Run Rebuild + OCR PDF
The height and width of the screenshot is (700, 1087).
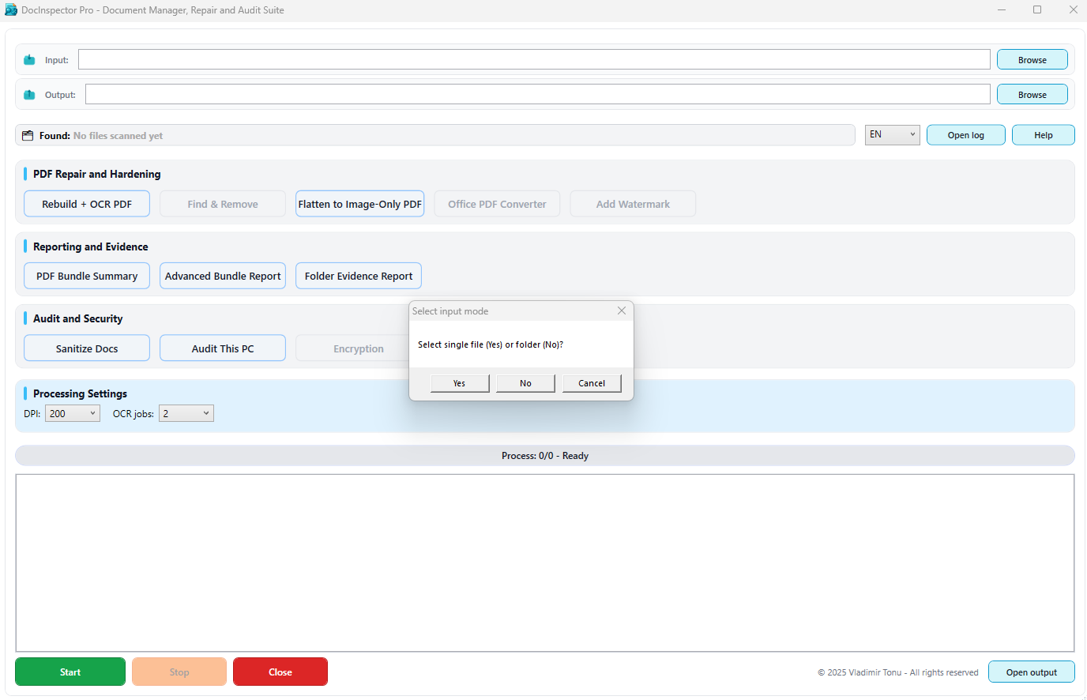tap(86, 203)
